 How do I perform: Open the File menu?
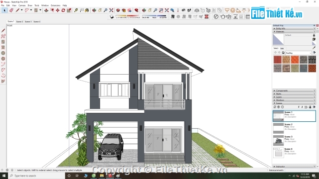[2, 5]
